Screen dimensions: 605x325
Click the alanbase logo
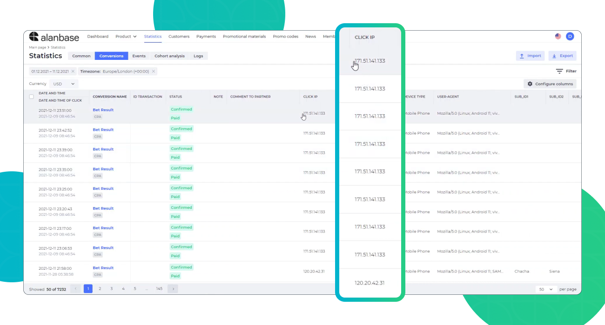[54, 37]
